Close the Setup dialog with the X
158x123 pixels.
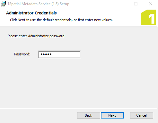pos(151,4)
